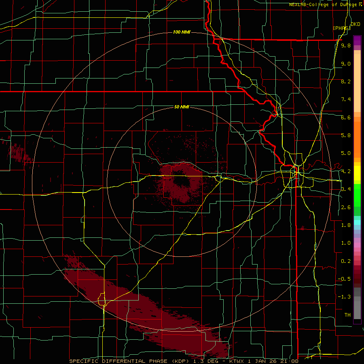Click the 100 NMI range ring label

(182, 32)
